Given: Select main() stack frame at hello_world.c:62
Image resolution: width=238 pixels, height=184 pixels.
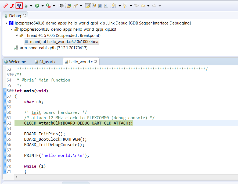Looking at the screenshot, I should (x=64, y=41).
